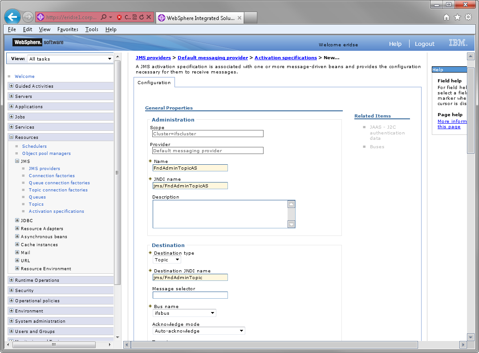The width and height of the screenshot is (479, 353).
Task: Open the Activation specifications breadcrumb link
Action: pos(286,58)
